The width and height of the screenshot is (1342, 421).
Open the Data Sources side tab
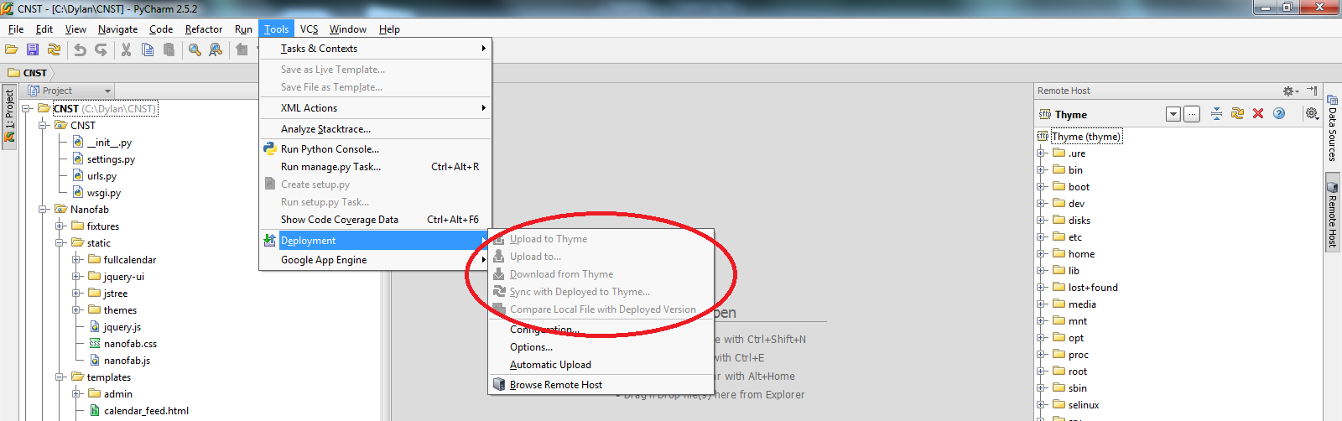click(1332, 127)
